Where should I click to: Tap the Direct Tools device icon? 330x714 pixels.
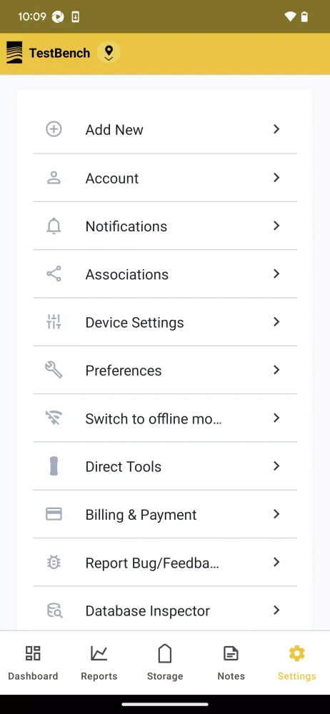click(x=54, y=466)
